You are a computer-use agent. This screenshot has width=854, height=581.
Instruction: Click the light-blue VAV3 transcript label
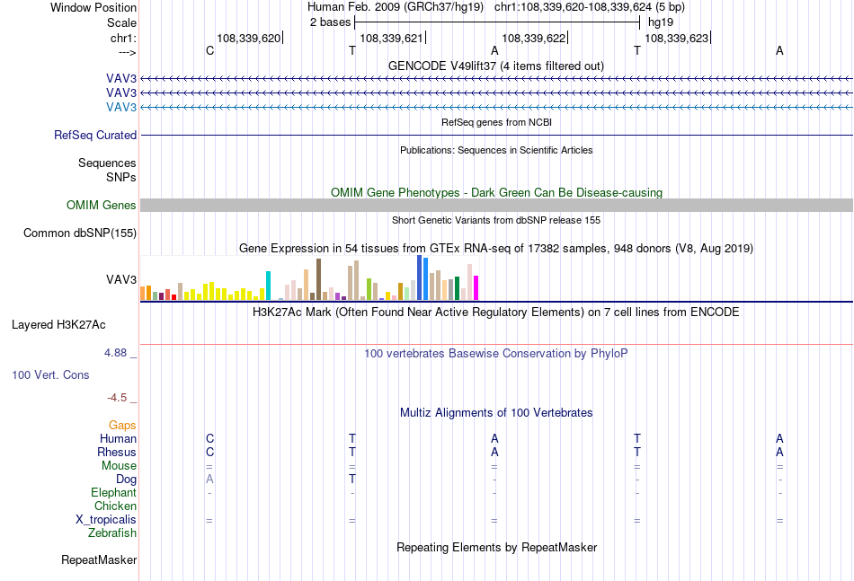click(121, 107)
